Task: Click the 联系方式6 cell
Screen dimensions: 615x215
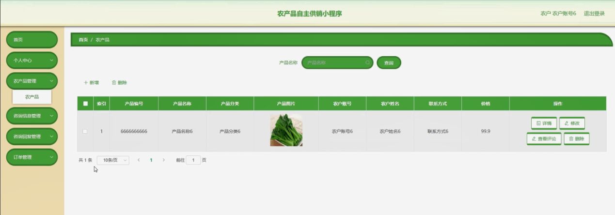Action: point(438,131)
